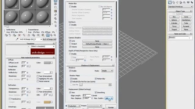Click Go Forward to Sibling icon
Viewport: 195px width, 109px height.
tap(55, 35)
